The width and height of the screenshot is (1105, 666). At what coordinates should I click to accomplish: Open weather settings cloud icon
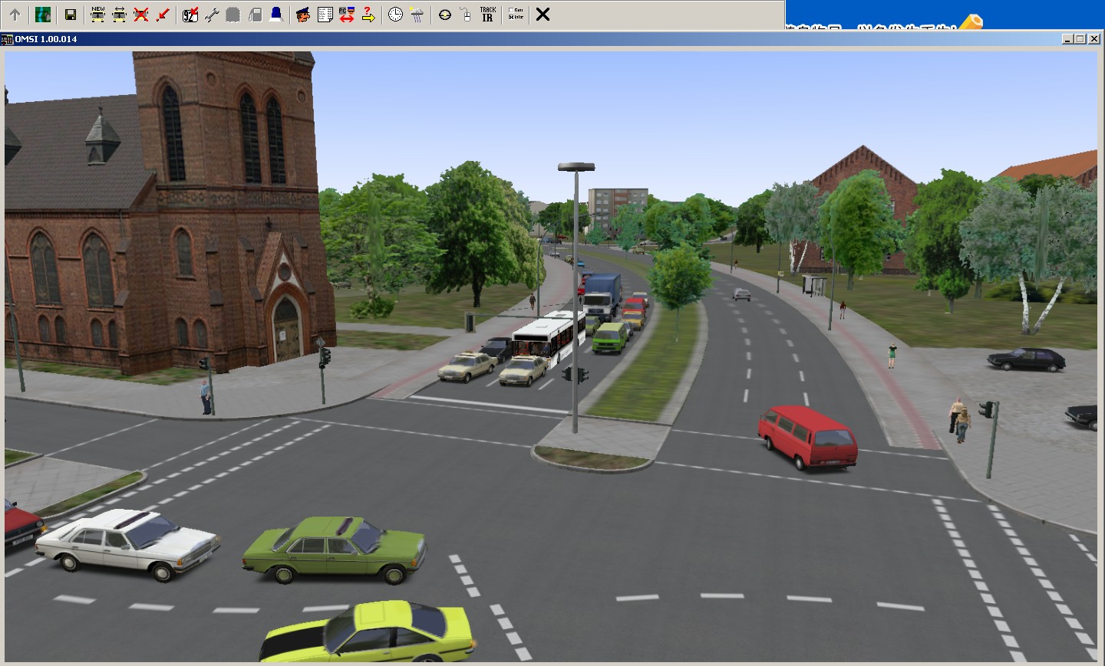pyautogui.click(x=417, y=15)
